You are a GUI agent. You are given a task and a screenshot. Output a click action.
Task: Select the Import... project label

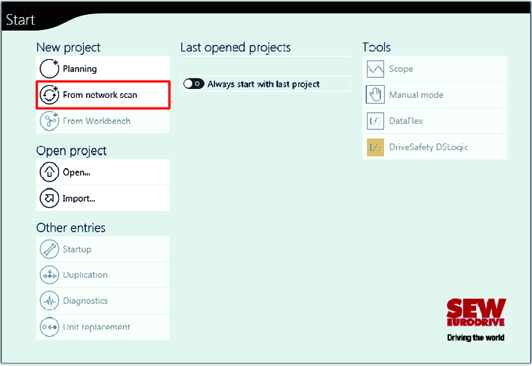click(x=78, y=199)
